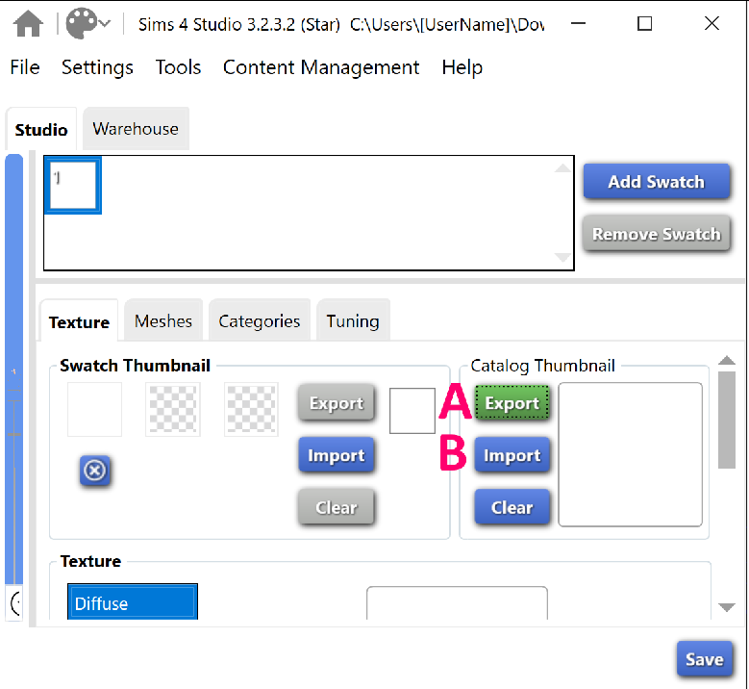Viewport: 749px width, 689px height.
Task: Click the swatch list scroll down arrow
Action: 562,257
